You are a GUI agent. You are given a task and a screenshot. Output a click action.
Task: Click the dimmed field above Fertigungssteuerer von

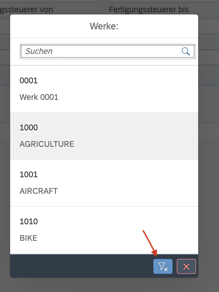(48, 1)
